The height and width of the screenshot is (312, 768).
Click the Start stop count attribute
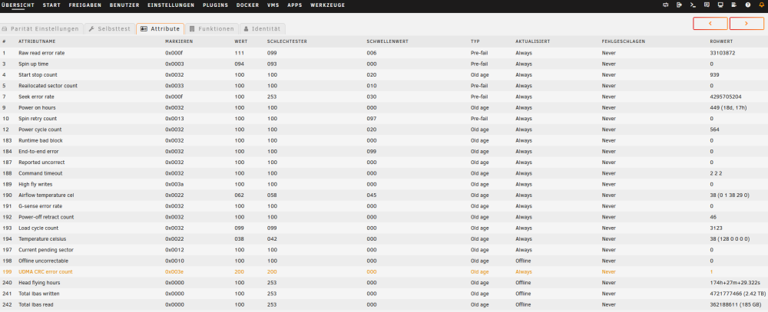click(x=38, y=75)
